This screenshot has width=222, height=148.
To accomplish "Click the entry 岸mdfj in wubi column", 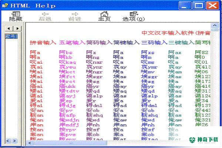I will 69,125.
